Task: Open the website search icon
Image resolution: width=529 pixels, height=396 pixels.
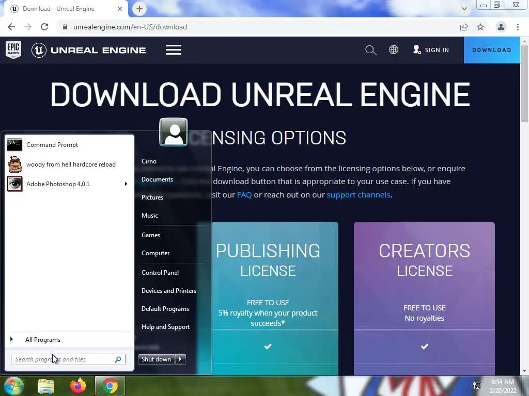Action: pos(371,50)
